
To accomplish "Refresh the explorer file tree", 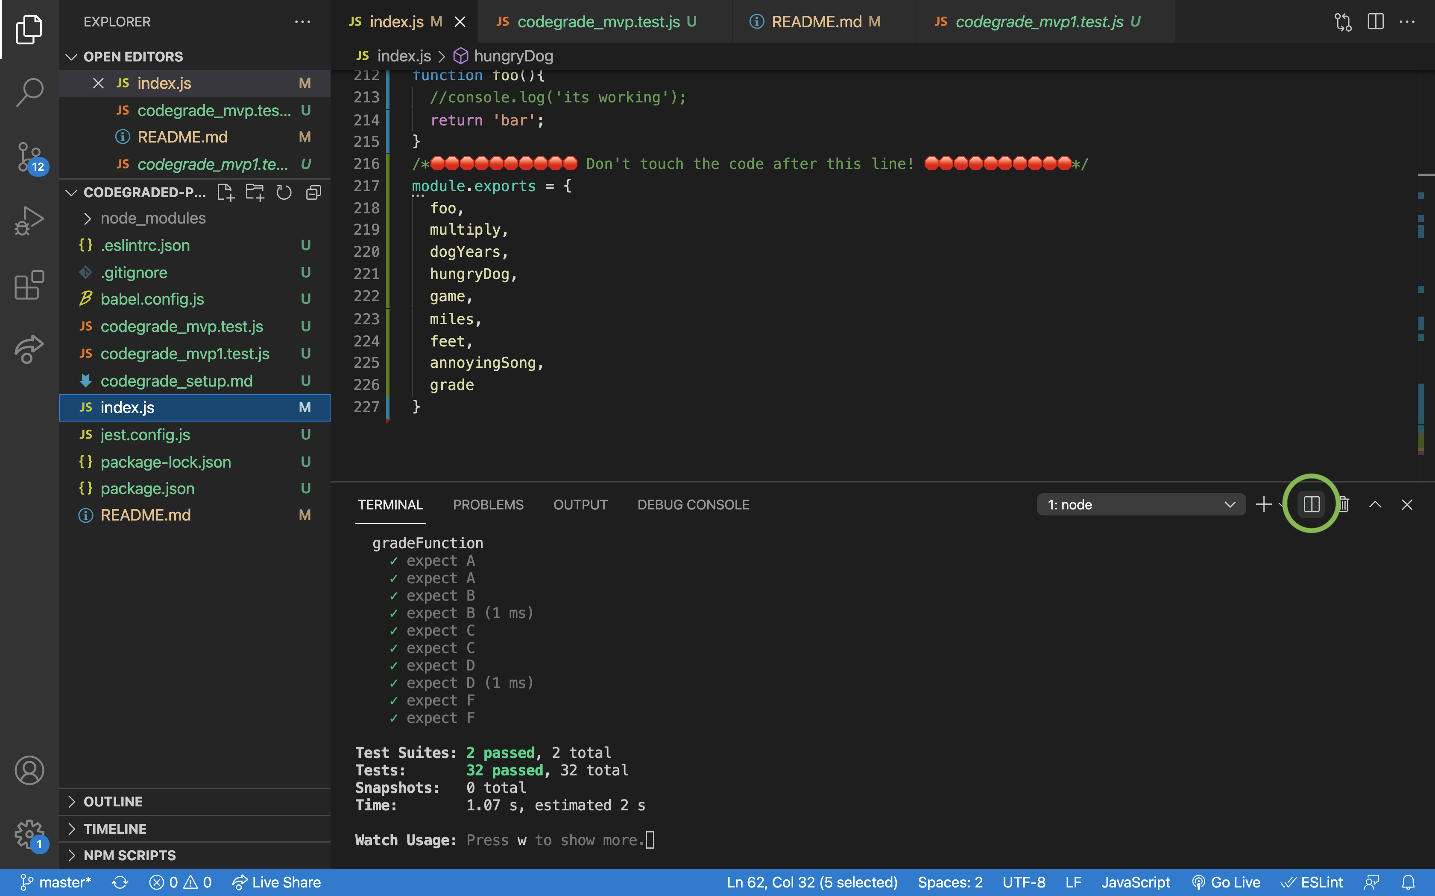I will (284, 192).
